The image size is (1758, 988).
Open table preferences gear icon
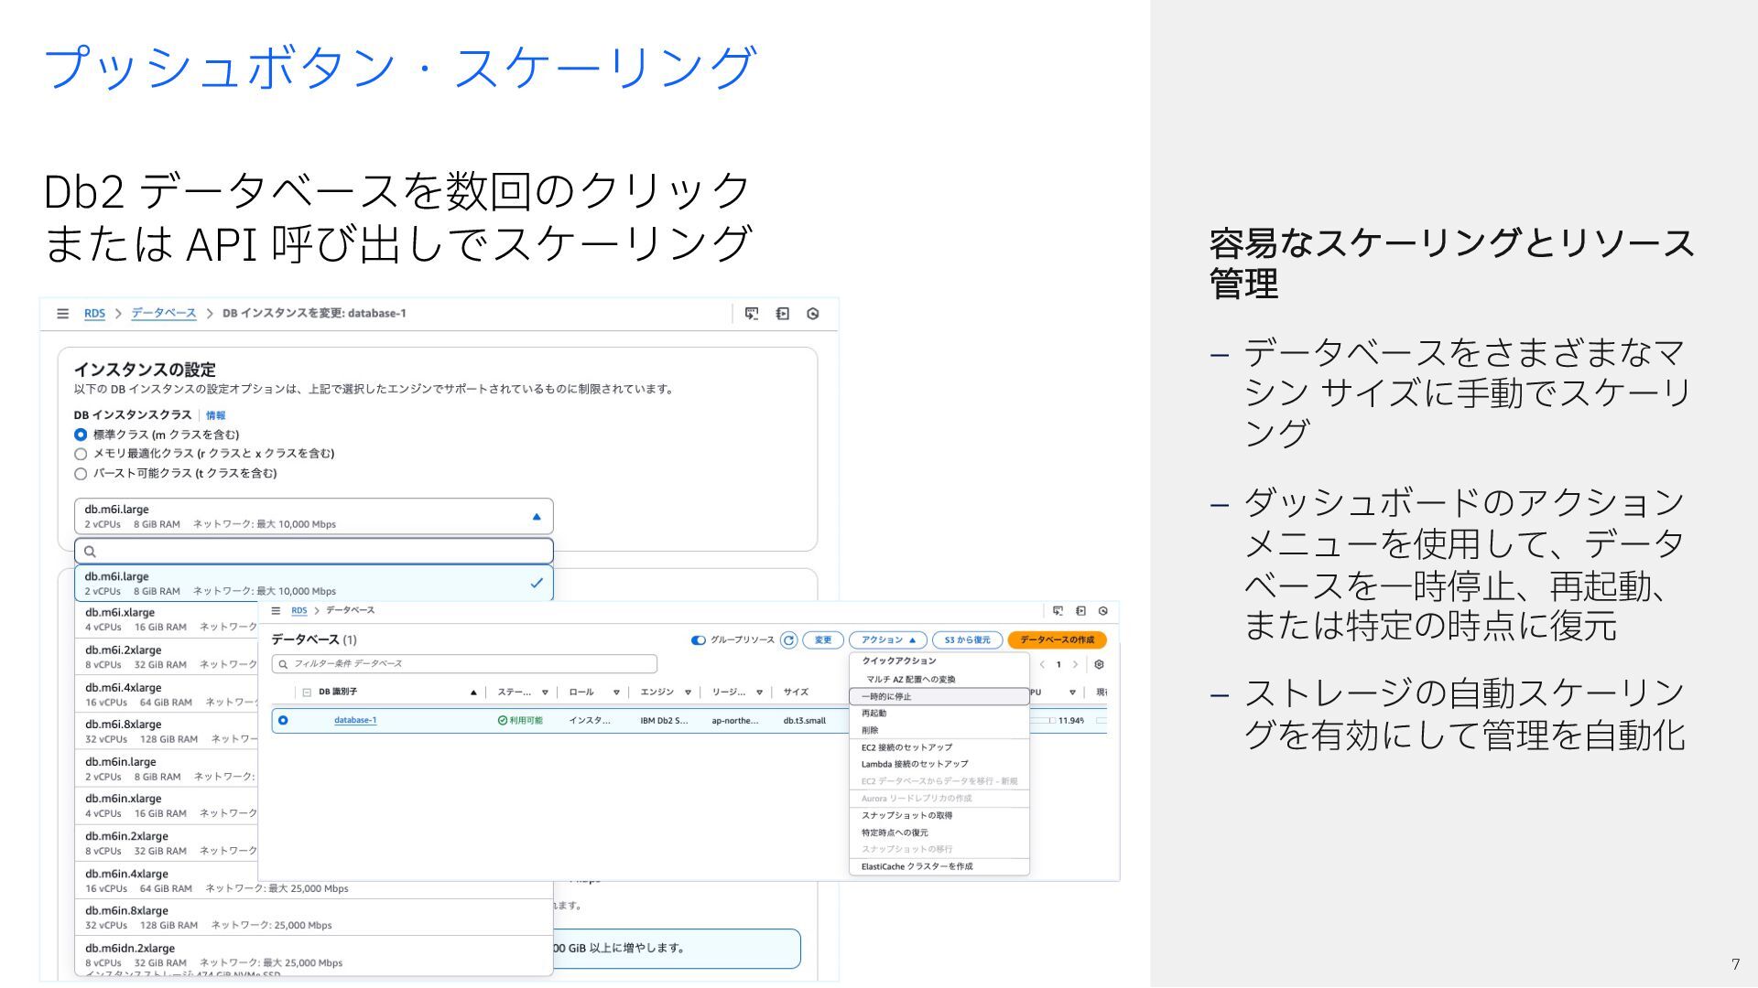click(1099, 665)
